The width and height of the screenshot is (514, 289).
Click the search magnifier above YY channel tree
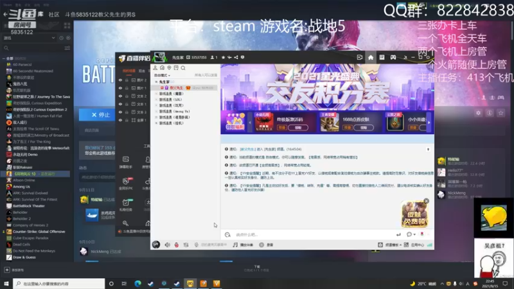click(x=183, y=68)
